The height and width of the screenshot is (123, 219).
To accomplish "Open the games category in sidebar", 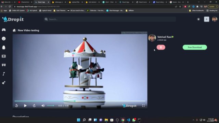I will point(4,30).
